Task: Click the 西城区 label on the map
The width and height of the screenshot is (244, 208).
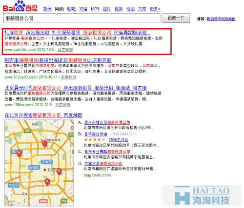Action: (34, 168)
